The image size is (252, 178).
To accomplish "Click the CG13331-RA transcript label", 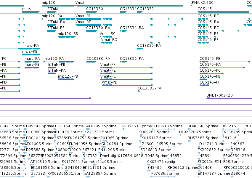I will (132, 28).
